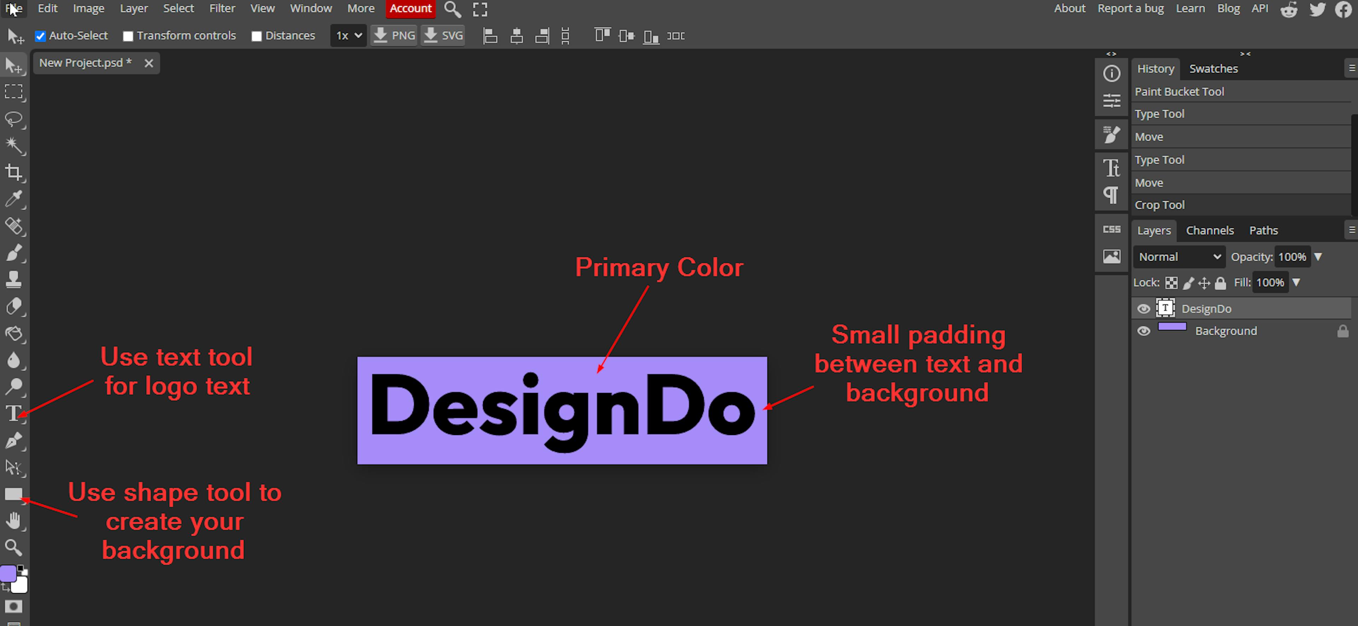Disable the Auto-Select checkbox
This screenshot has height=626, width=1358.
point(40,36)
